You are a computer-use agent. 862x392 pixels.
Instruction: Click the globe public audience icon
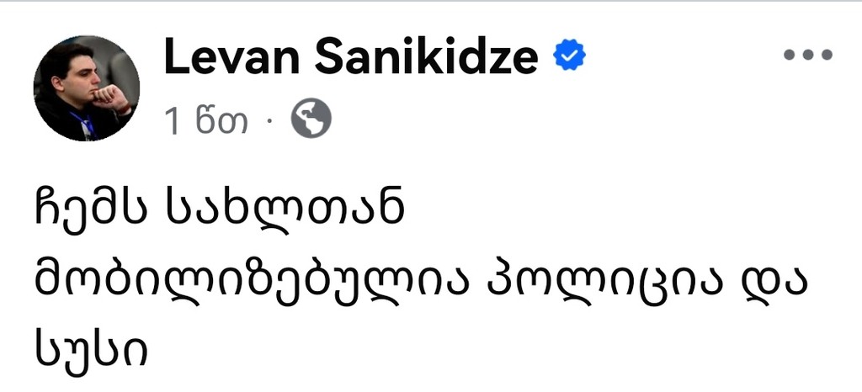311,121
